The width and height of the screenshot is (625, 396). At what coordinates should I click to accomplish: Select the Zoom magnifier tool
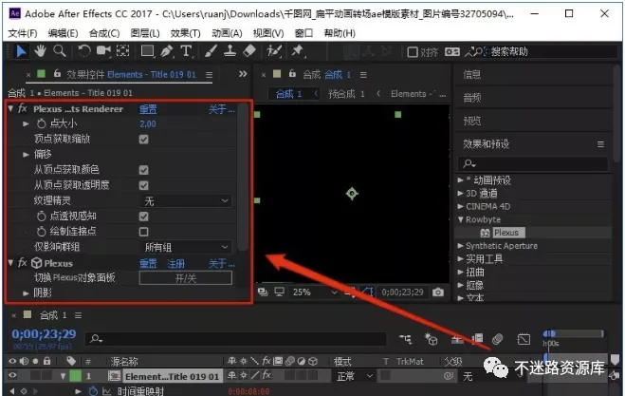click(x=60, y=51)
